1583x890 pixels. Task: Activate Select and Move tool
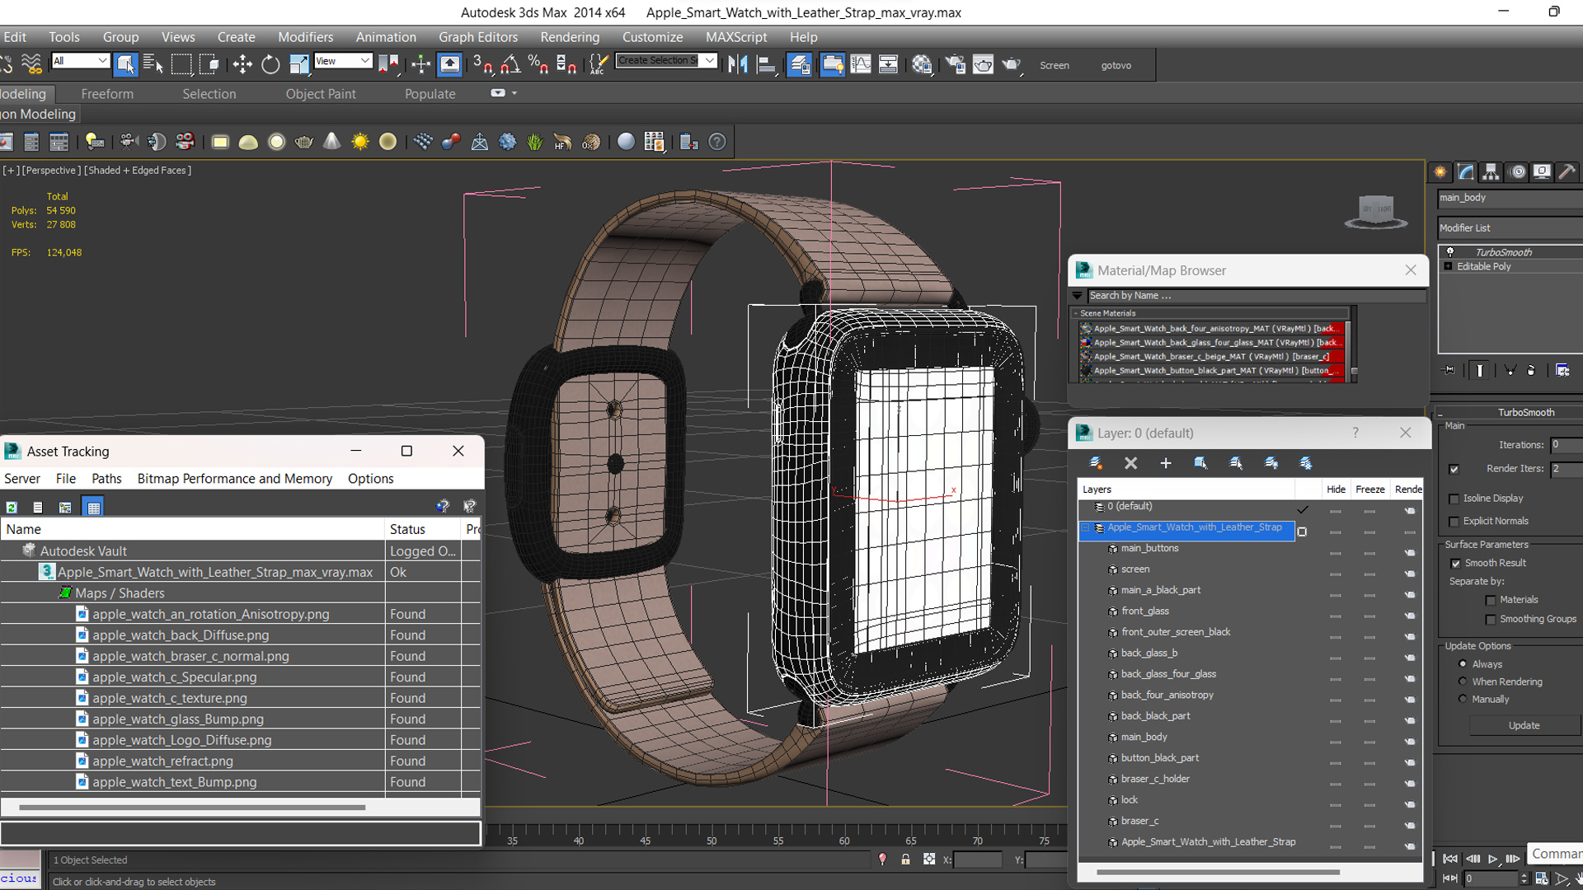tap(242, 64)
